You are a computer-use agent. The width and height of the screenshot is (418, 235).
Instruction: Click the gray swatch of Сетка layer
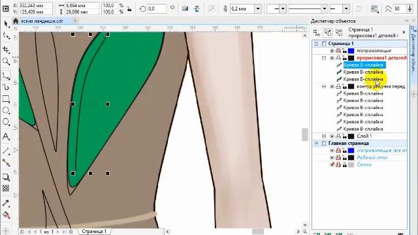pos(351,164)
